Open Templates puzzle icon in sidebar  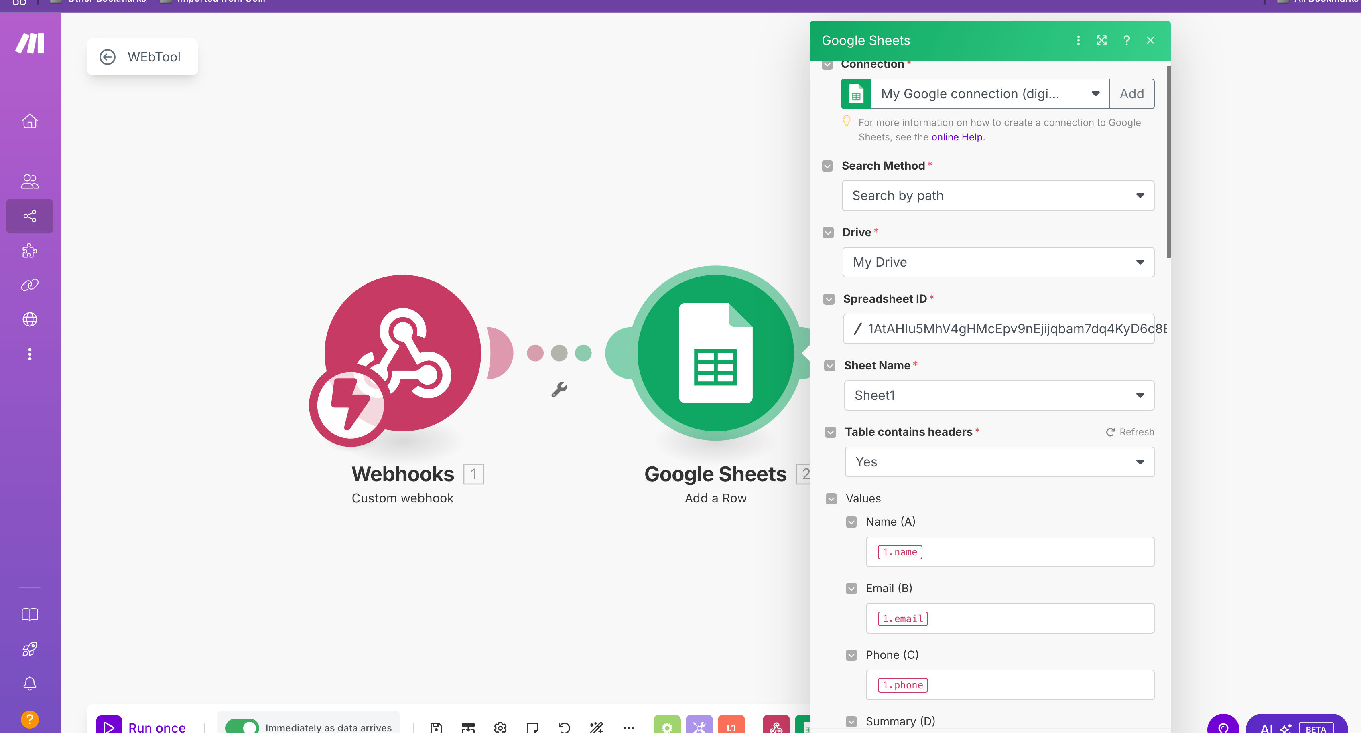coord(30,250)
